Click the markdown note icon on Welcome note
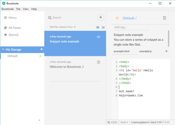Screen dimensions: 175x125 pyautogui.click(x=98, y=62)
